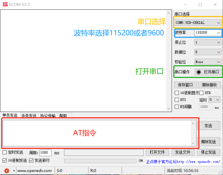Minimize the XCOM window

click(x=186, y=5)
